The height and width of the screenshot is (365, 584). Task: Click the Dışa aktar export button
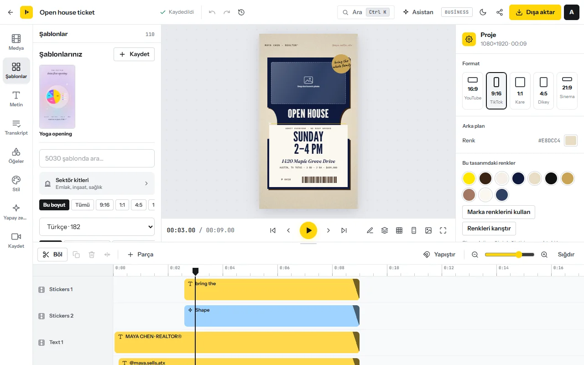pos(536,12)
